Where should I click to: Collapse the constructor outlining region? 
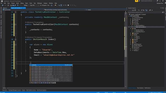pos(16,25)
